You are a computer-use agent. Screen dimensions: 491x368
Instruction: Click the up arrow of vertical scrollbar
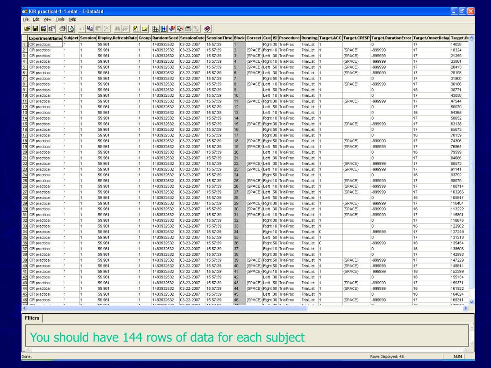(471, 38)
